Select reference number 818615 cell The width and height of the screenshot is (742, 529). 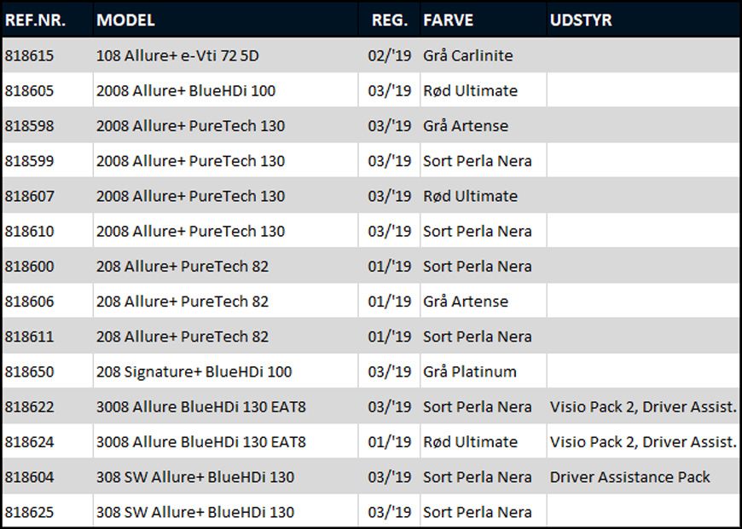(x=30, y=55)
